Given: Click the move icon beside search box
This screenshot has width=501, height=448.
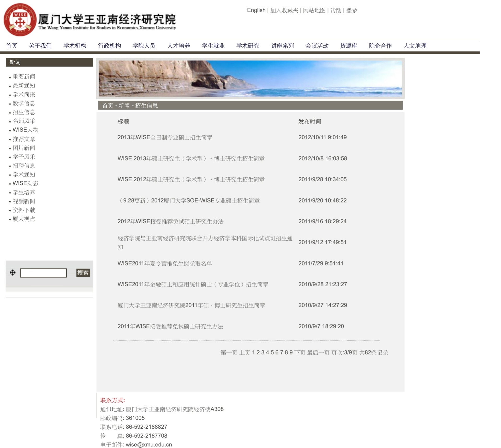Looking at the screenshot, I should point(13,273).
